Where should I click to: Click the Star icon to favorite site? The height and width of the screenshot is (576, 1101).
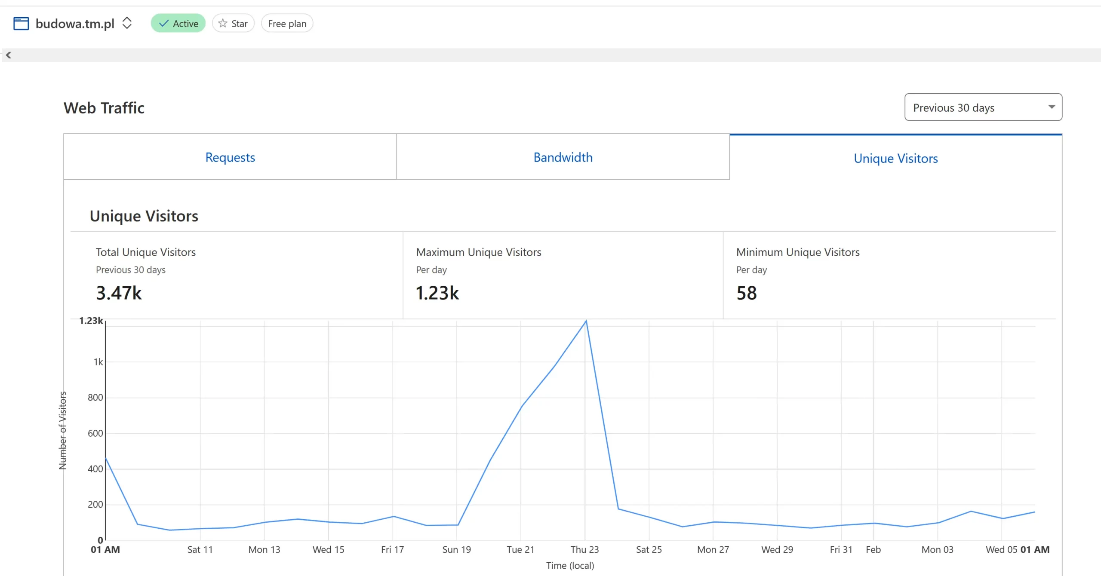223,23
